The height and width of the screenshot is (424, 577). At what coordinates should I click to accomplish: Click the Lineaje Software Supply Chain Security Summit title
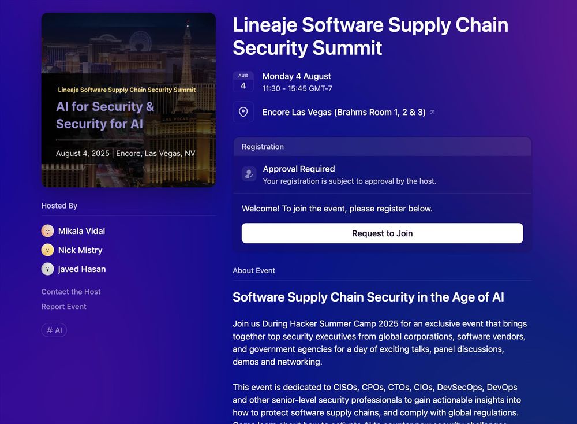370,36
